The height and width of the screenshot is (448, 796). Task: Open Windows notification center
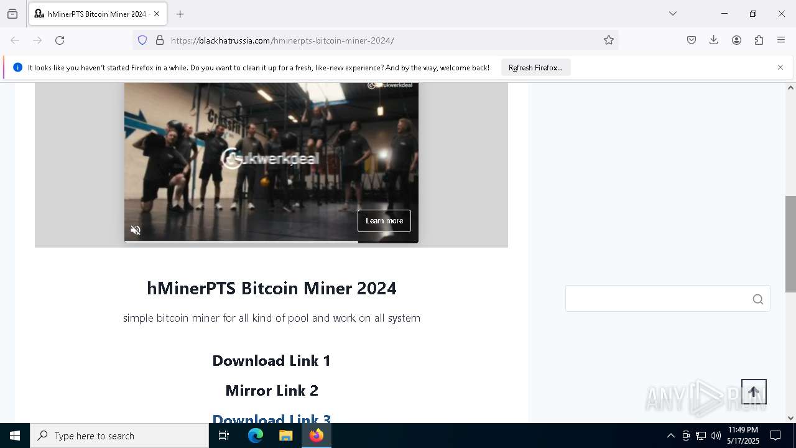click(x=775, y=436)
